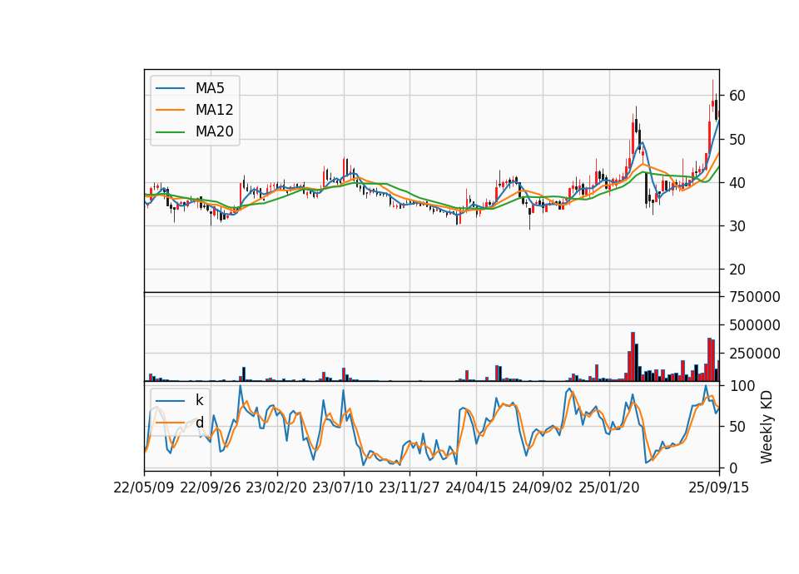Click the 23/07/10 date tick label
The height and width of the screenshot is (574, 799).
[x=343, y=487]
